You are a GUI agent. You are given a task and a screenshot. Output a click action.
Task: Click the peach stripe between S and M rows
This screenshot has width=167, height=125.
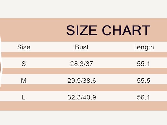(x=83, y=71)
